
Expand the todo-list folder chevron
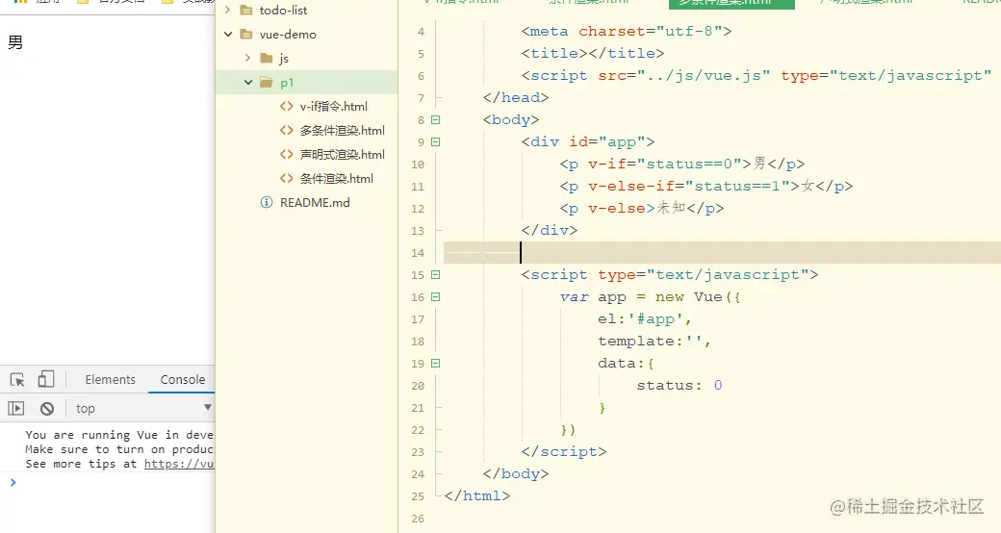227,11
